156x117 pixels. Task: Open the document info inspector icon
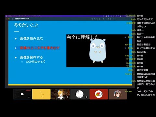(x=92, y=19)
